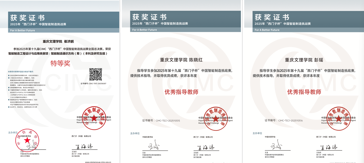
Task: Open the siemenscup-cimc.org.cn website link
Action: [x=98, y=162]
